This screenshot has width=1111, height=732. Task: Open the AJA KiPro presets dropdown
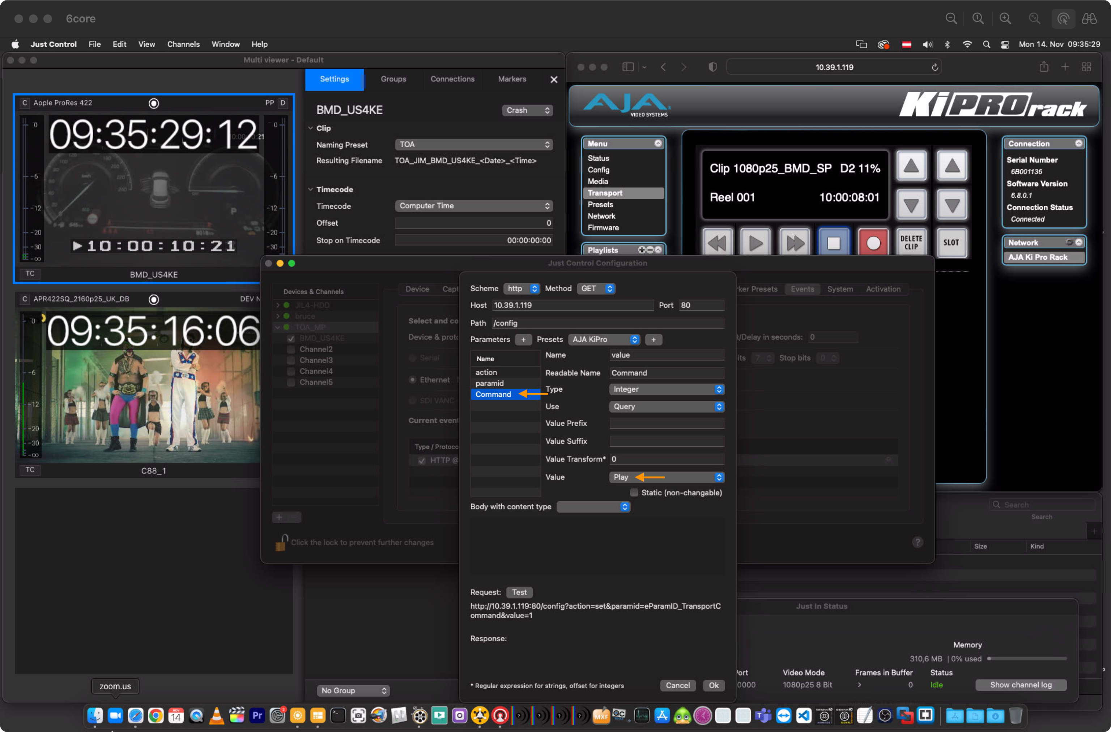604,339
